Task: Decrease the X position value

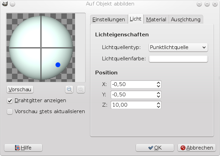Action: point(158,86)
